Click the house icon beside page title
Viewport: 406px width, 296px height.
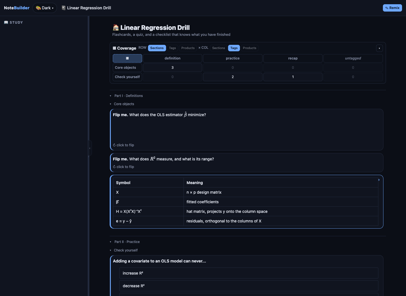pyautogui.click(x=116, y=28)
